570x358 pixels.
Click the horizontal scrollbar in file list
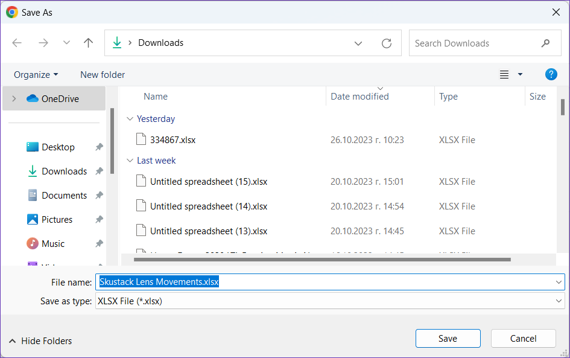[322, 260]
